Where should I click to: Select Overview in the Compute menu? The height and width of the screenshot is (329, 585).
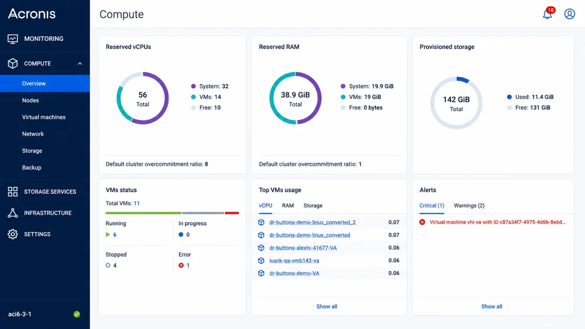pyautogui.click(x=45, y=84)
